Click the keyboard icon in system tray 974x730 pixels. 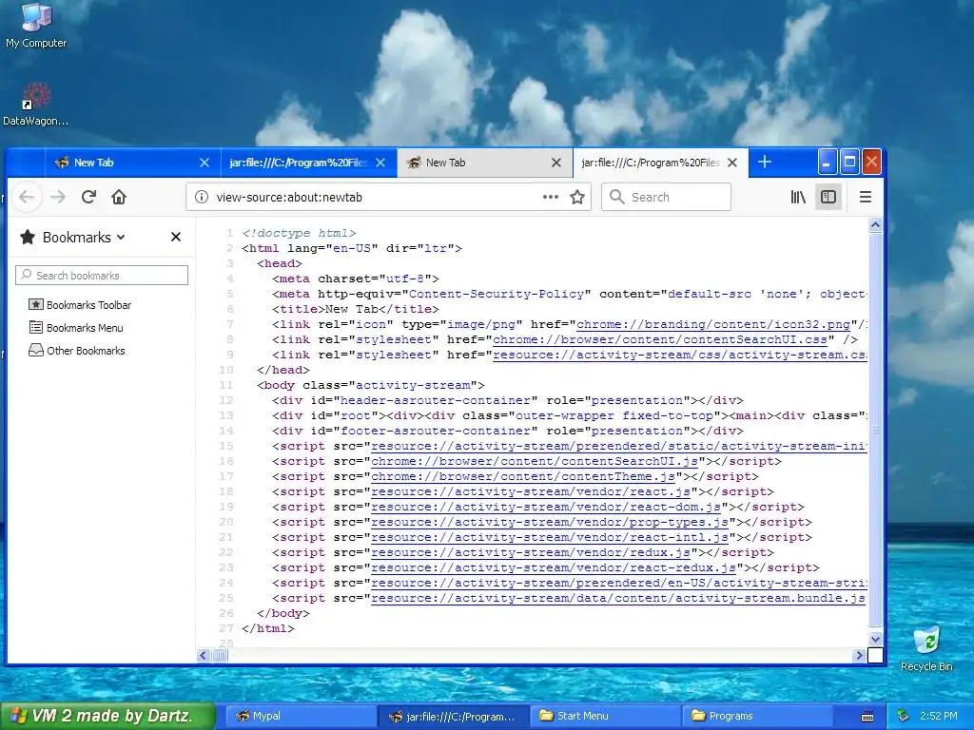coord(867,717)
